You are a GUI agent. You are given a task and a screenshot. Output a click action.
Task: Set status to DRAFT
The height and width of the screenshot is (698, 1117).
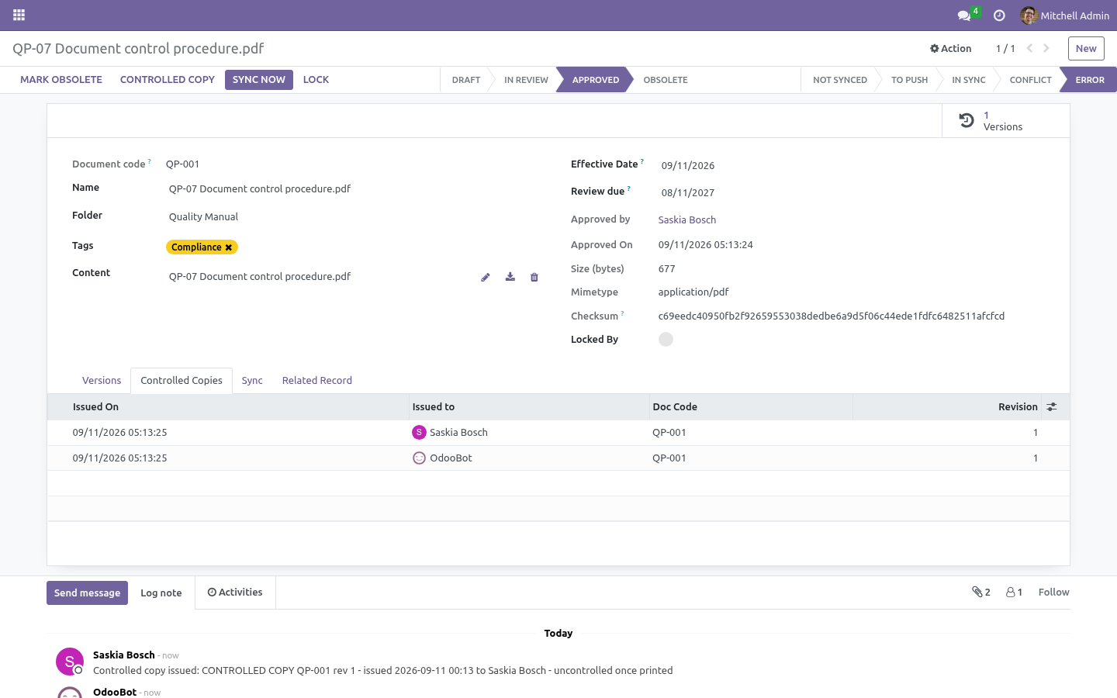(x=466, y=80)
